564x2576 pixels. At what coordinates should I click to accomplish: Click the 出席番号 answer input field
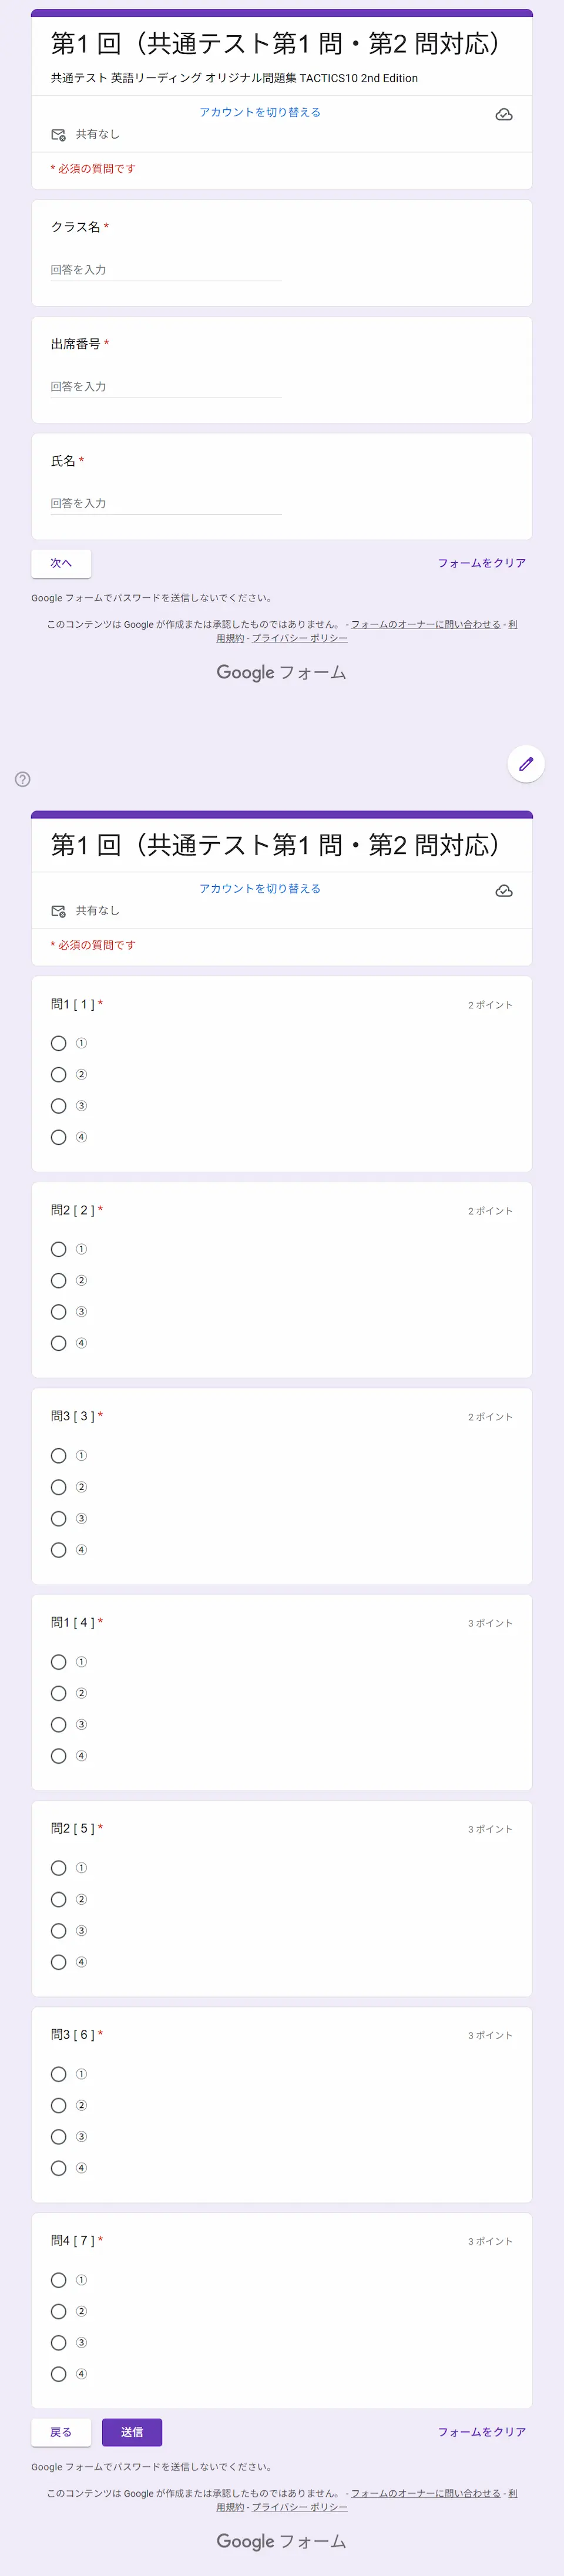pos(166,387)
